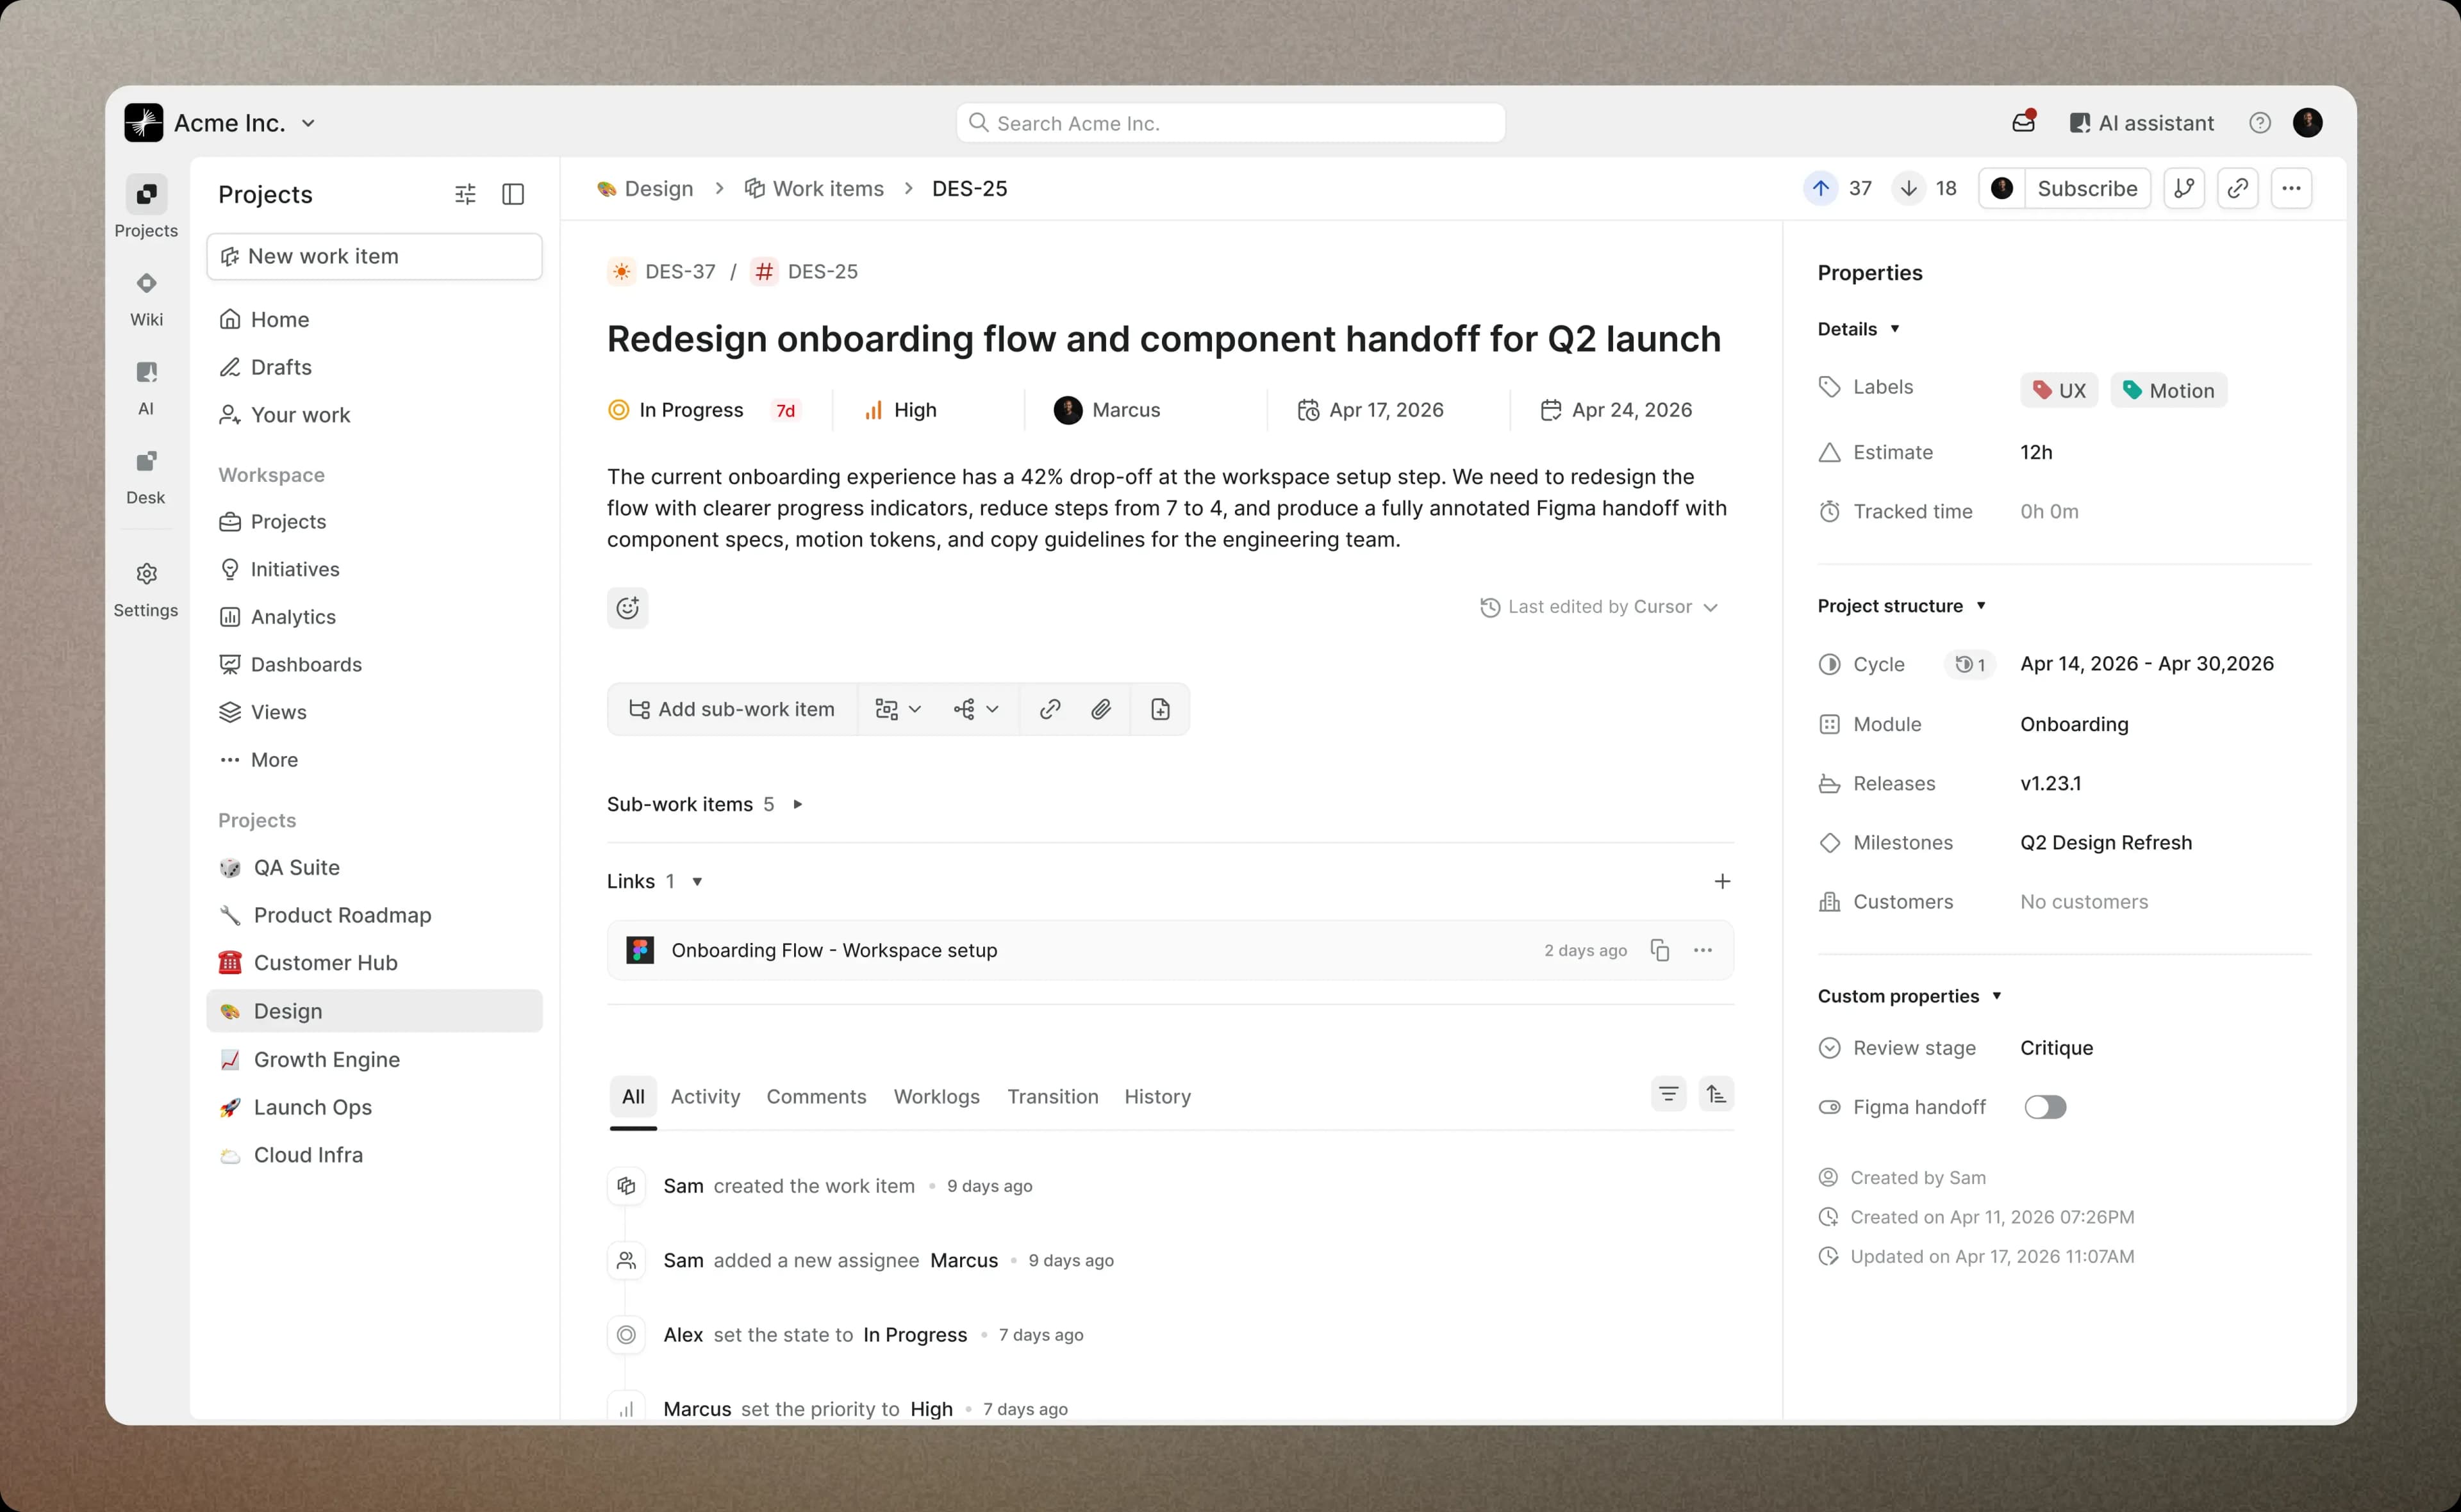This screenshot has width=2461, height=1512.
Task: Click the New work item button
Action: tap(374, 257)
